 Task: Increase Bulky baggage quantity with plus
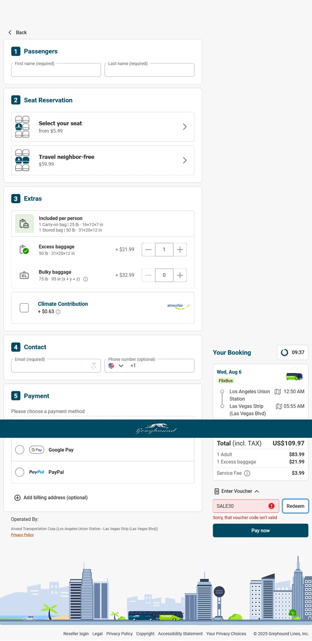180,275
